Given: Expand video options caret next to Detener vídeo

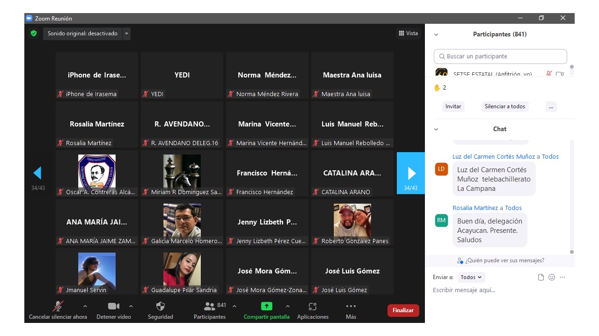Looking at the screenshot, I should pos(131,306).
